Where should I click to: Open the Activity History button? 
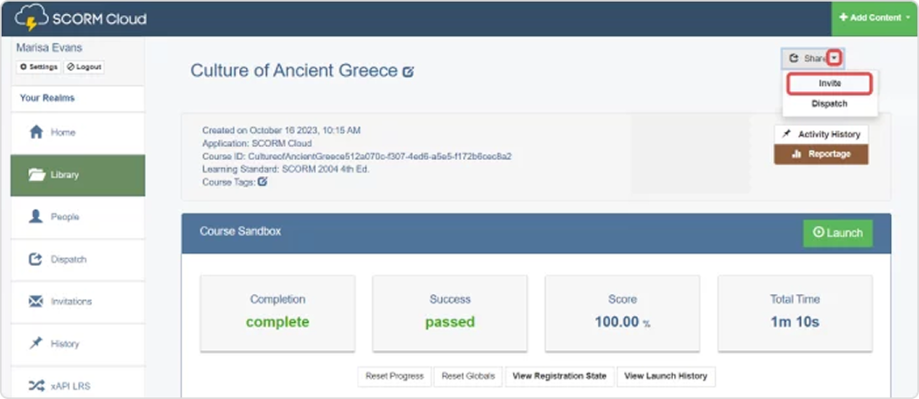coord(821,134)
